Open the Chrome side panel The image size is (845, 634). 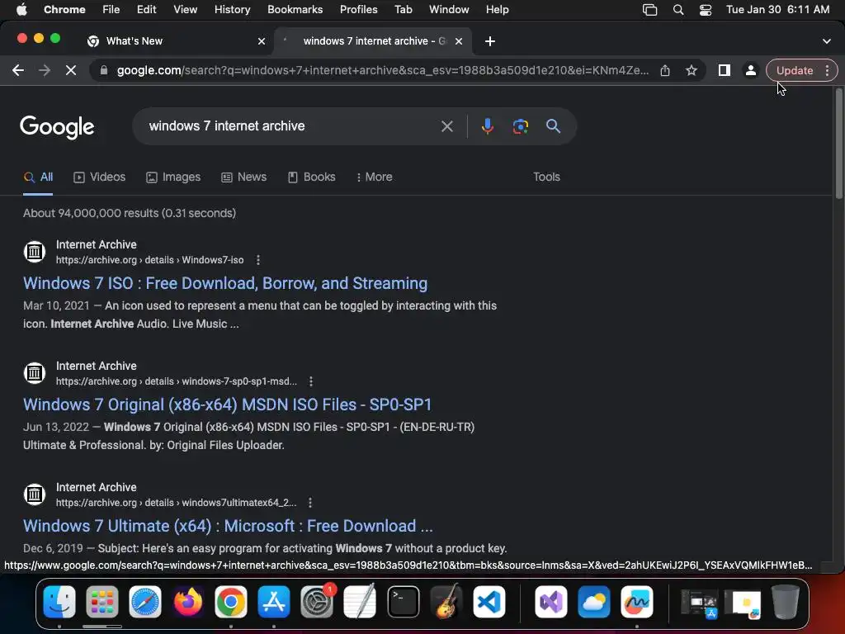(725, 71)
